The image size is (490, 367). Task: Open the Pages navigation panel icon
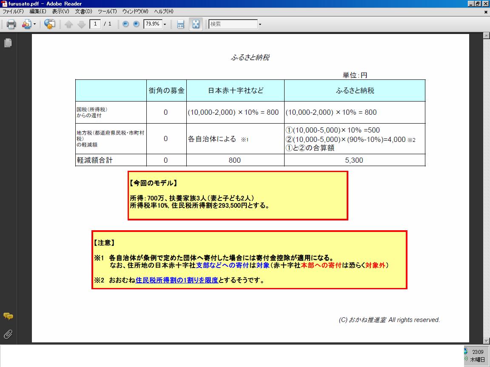tap(8, 43)
